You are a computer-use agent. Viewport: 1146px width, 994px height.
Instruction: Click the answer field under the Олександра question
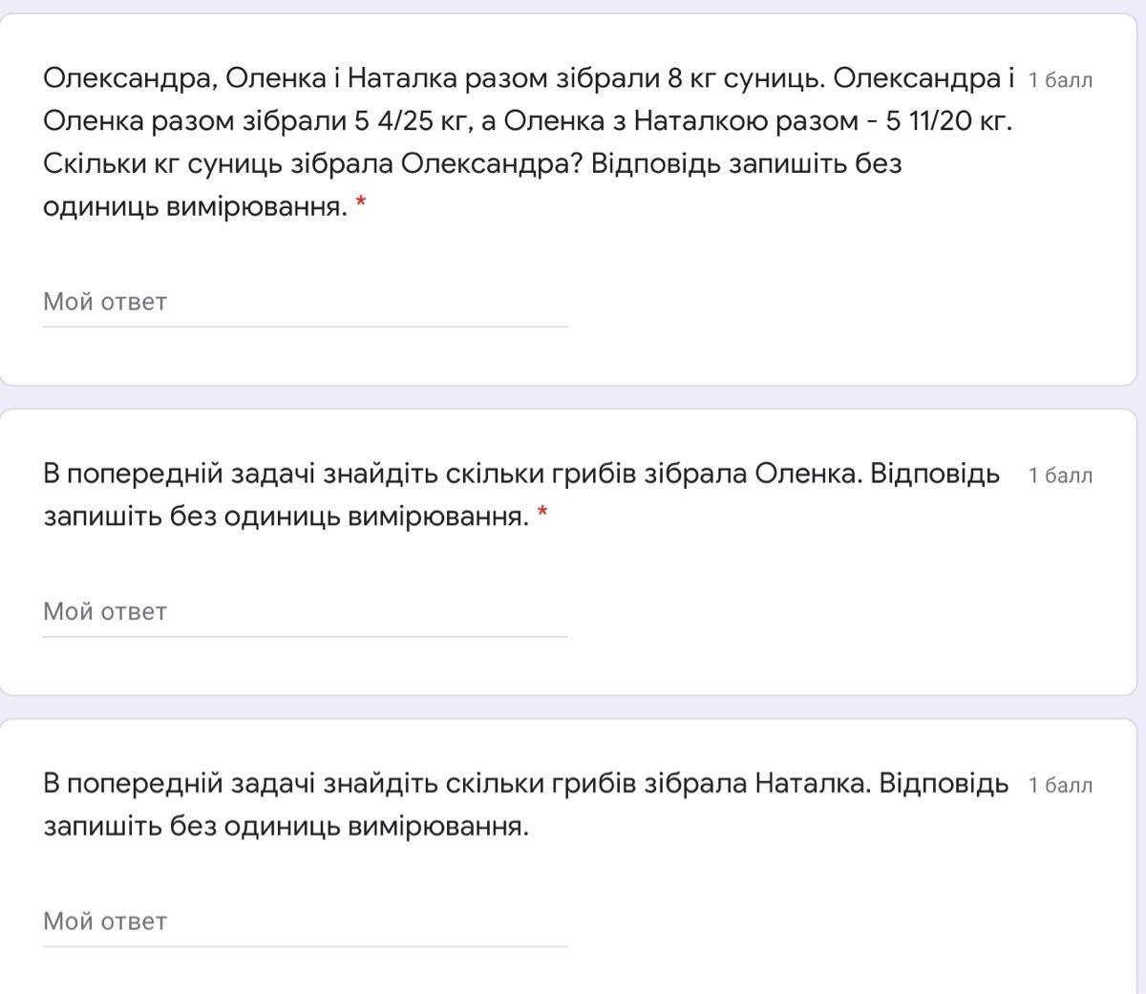305,303
